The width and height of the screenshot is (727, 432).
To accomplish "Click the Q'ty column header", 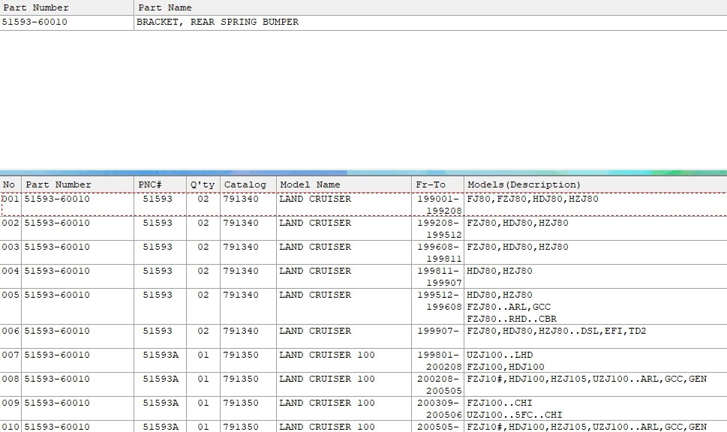I will 203,184.
